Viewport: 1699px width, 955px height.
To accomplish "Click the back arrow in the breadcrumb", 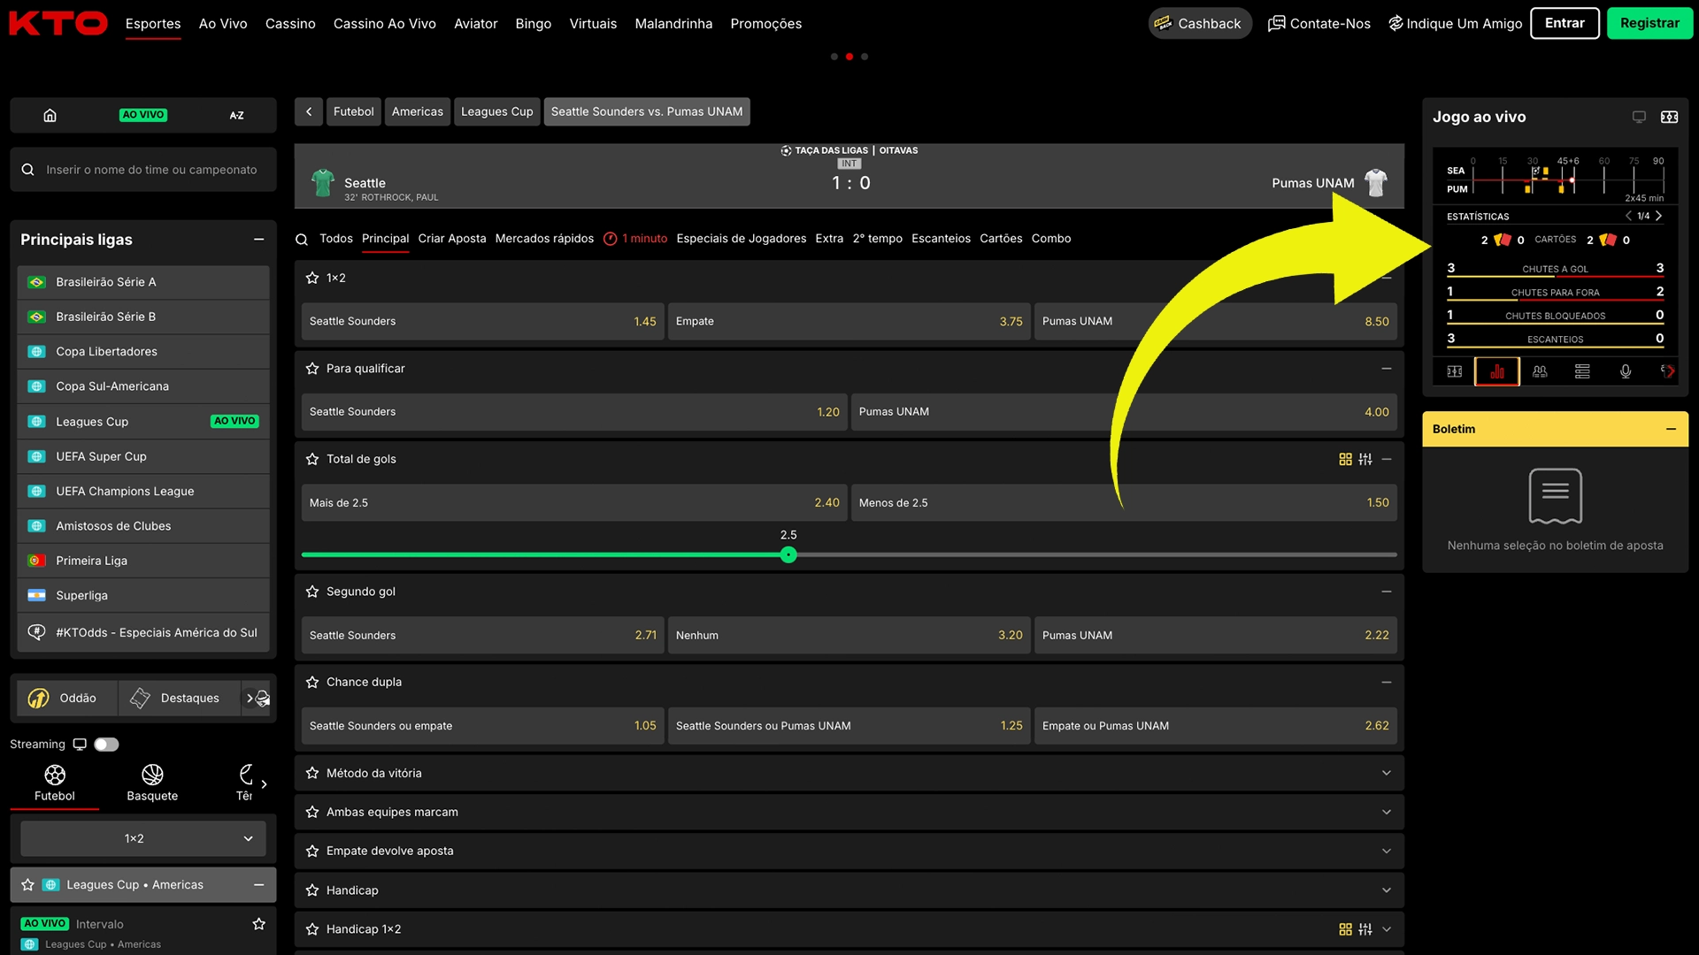I will click(x=309, y=111).
